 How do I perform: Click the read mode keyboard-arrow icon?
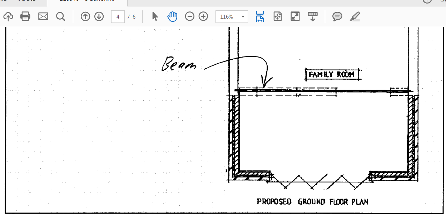coord(313,16)
